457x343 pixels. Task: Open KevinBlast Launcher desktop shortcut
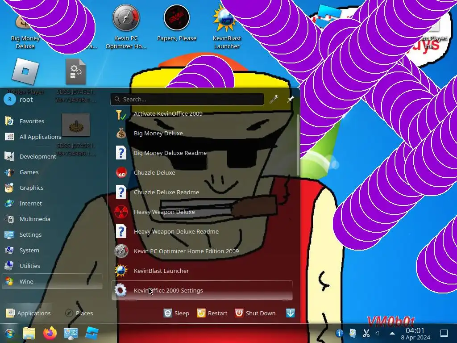[226, 27]
